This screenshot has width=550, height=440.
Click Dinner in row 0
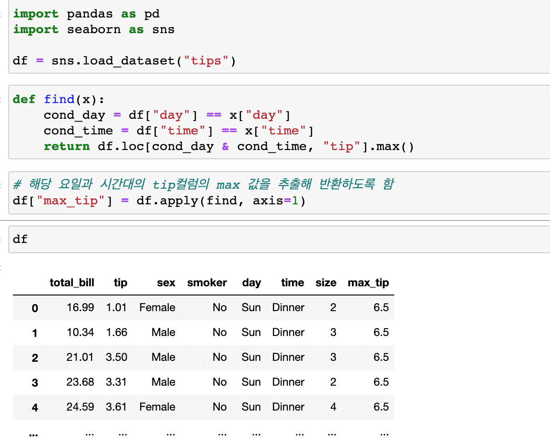(288, 307)
